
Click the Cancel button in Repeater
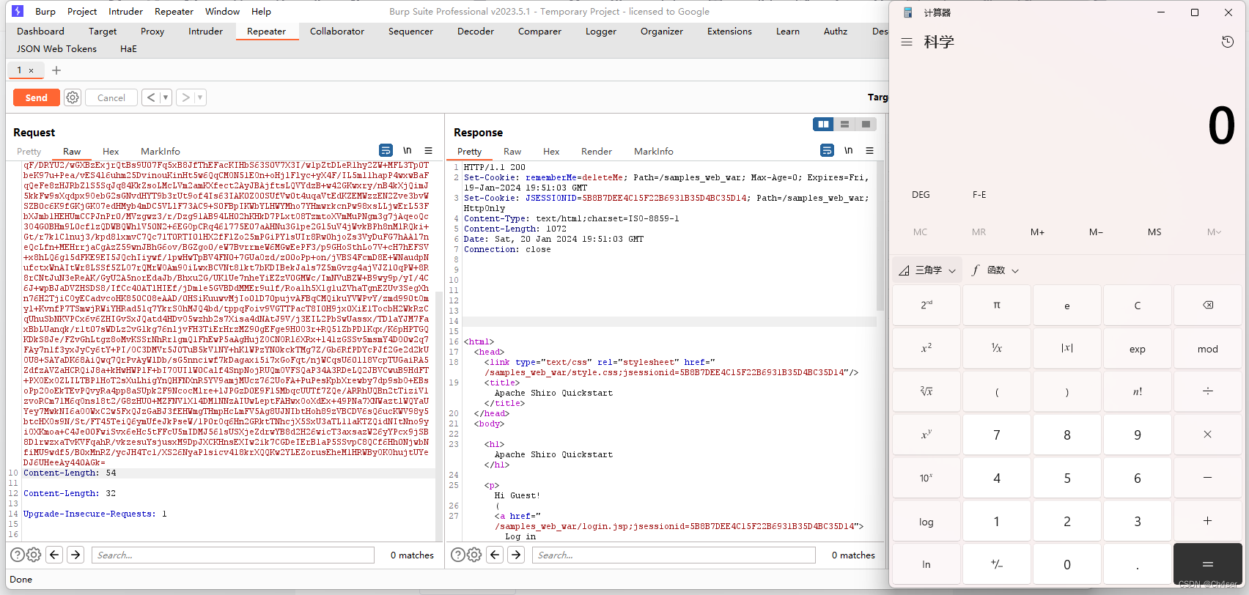(111, 97)
